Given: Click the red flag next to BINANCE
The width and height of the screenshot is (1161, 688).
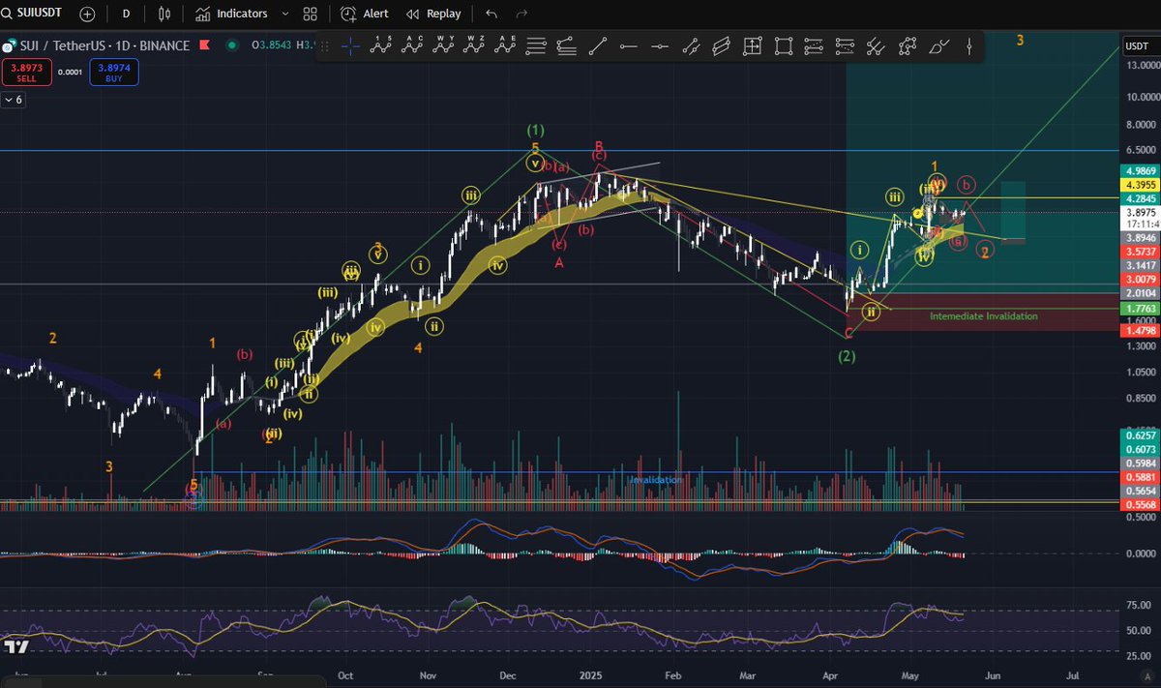Looking at the screenshot, I should point(203,45).
